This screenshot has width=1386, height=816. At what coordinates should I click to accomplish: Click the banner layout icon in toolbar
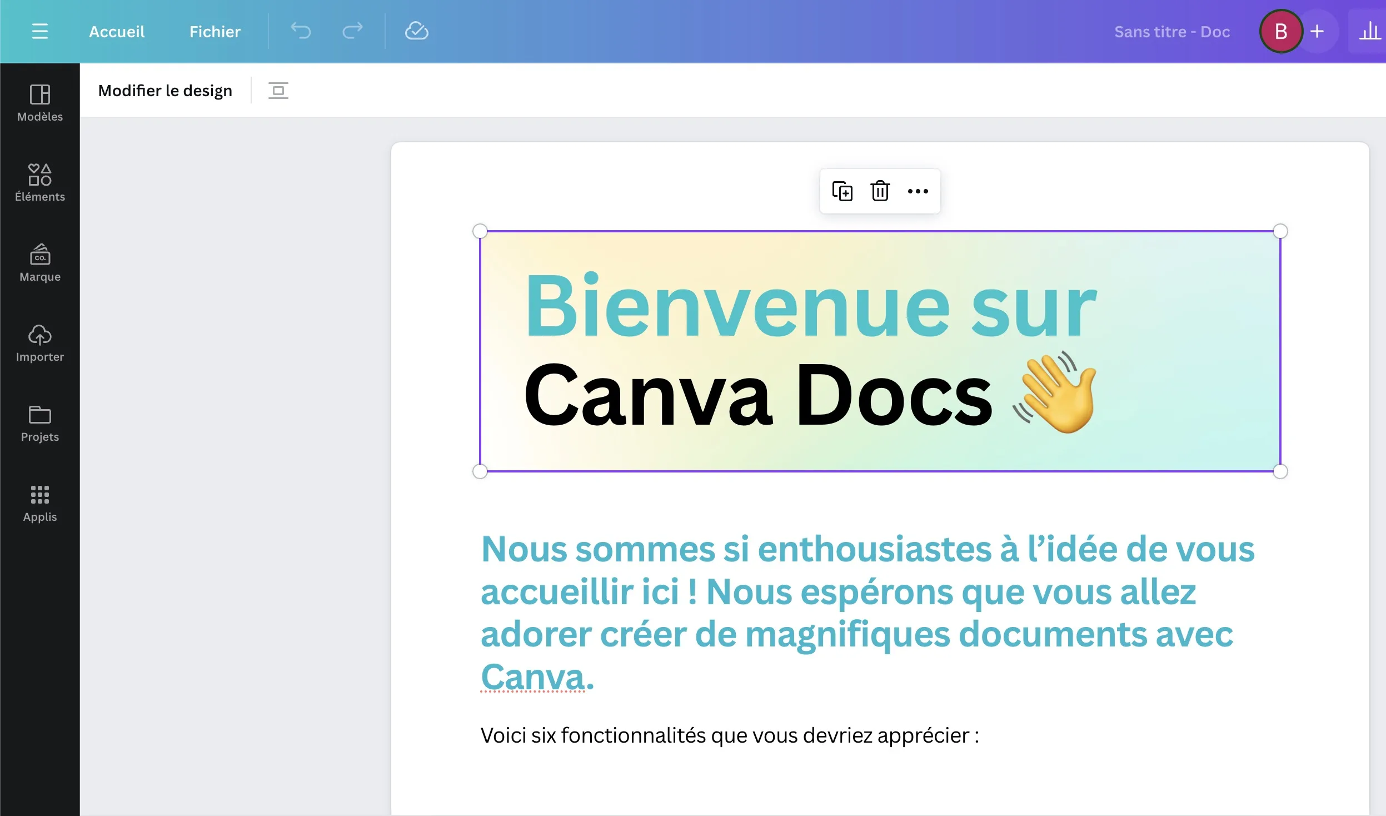[x=278, y=91]
